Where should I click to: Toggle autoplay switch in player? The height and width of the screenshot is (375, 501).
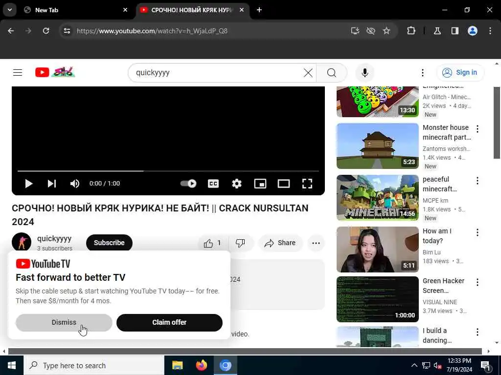[x=188, y=184]
